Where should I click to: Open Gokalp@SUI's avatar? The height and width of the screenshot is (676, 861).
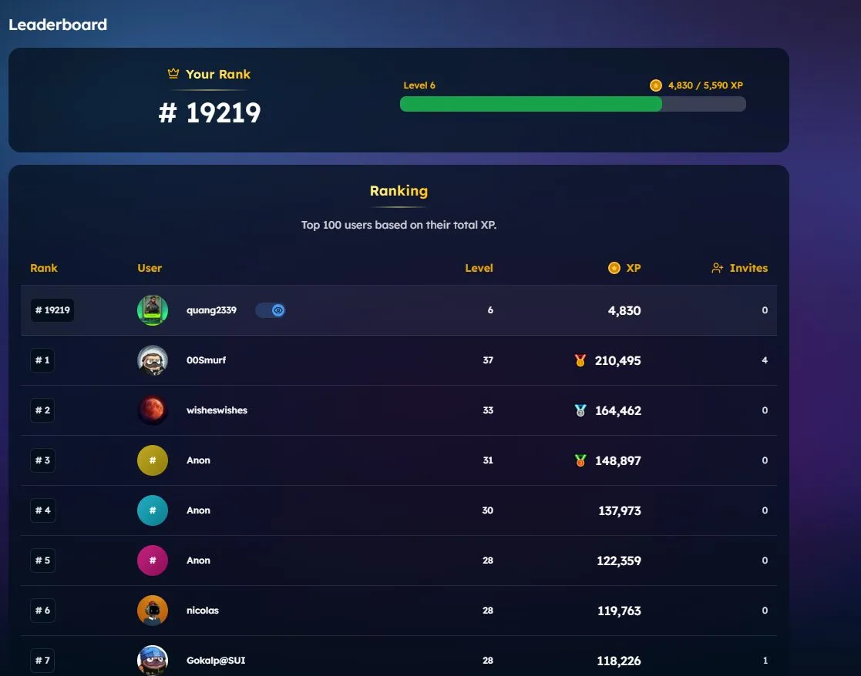152,660
